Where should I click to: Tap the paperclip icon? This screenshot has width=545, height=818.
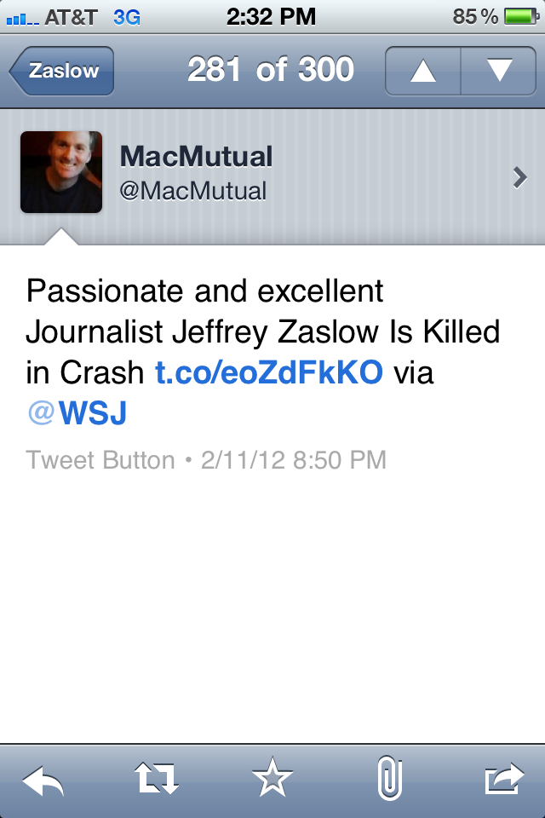tap(388, 780)
